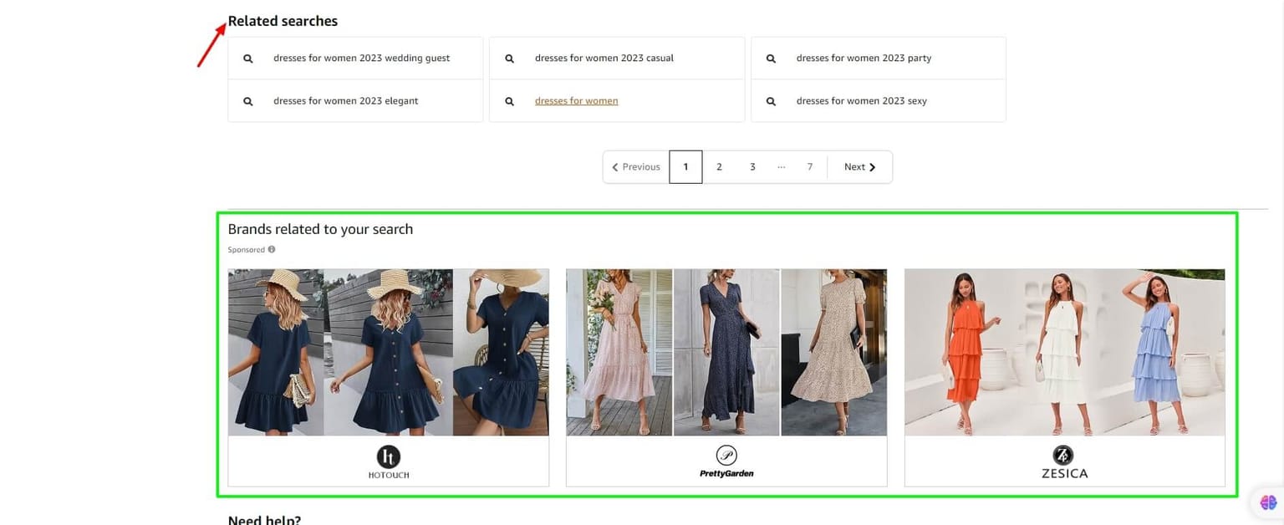This screenshot has width=1284, height=525.
Task: Click the pink maxi dress photo in PrettyGarden ad
Action: tap(619, 351)
